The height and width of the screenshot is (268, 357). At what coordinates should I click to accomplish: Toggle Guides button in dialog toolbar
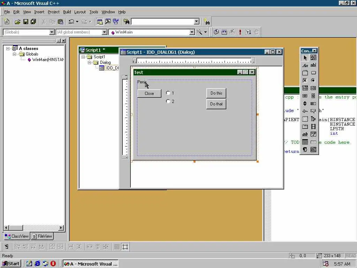coord(125,247)
